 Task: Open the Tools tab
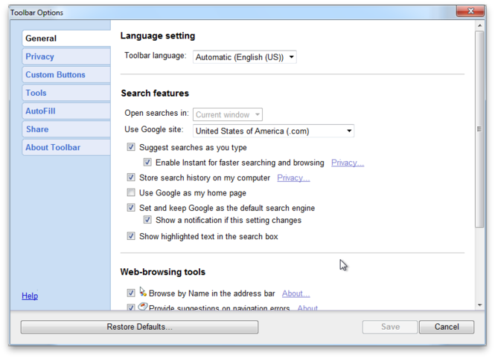coord(66,93)
